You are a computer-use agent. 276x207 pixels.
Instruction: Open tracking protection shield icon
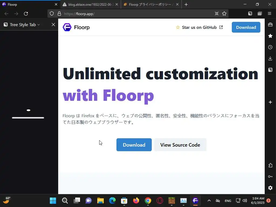[52, 13]
